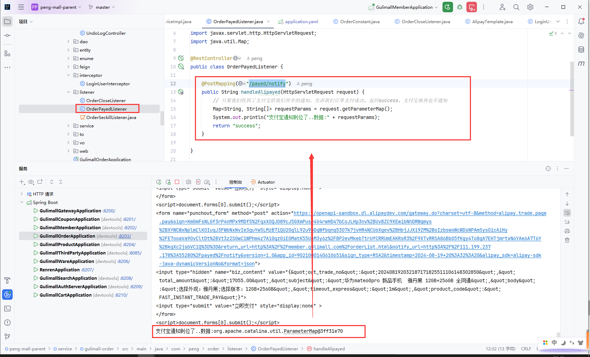The image size is (590, 357).
Task: Open GulimallOrderApplication :8203/ link
Action: (x=125, y=236)
